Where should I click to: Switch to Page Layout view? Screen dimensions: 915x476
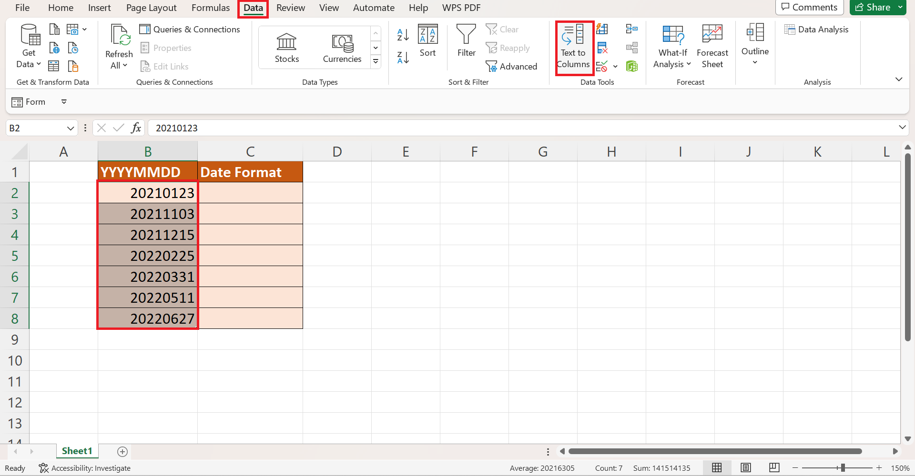746,468
